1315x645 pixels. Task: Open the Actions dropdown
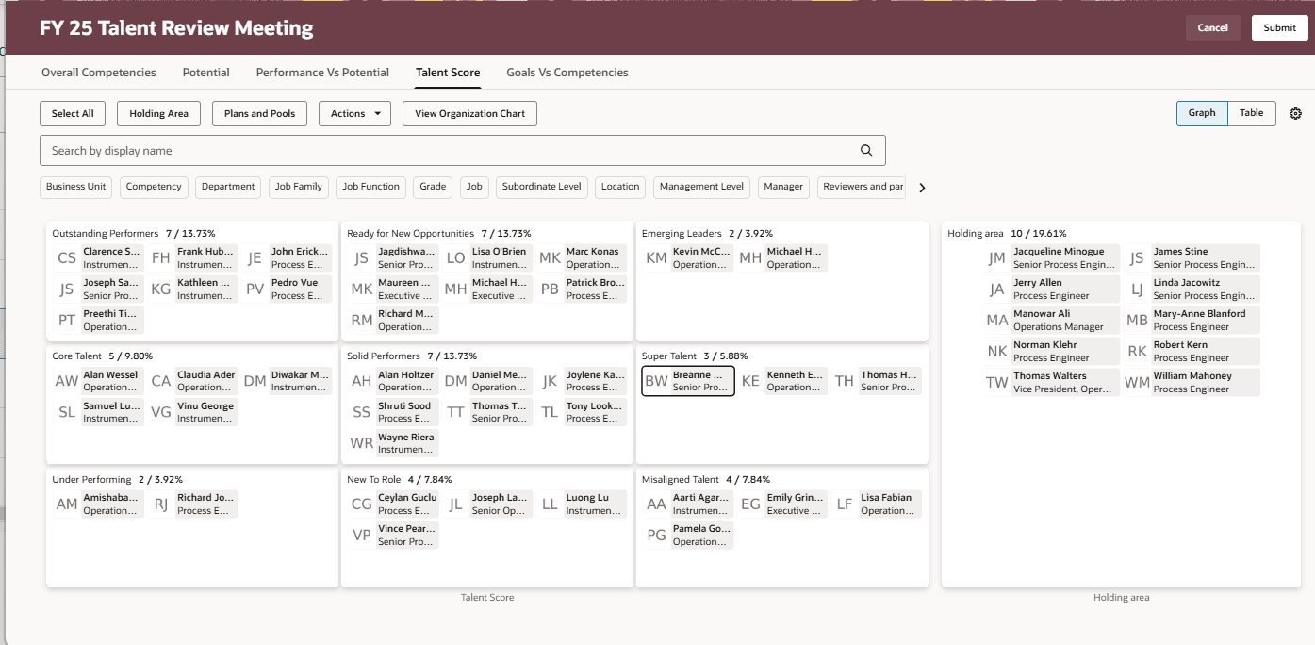(354, 113)
